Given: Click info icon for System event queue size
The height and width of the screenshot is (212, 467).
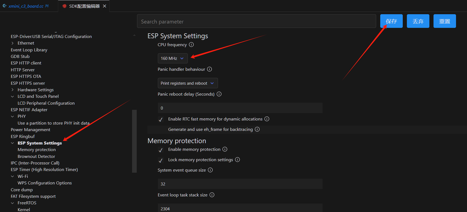Looking at the screenshot, I should coord(210,170).
